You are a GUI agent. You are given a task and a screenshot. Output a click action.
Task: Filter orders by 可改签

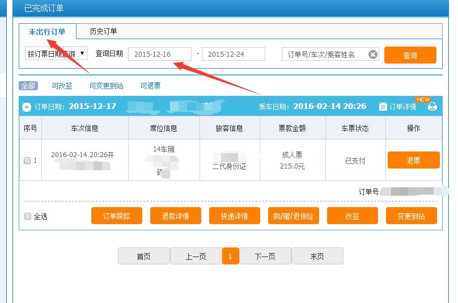pos(62,86)
